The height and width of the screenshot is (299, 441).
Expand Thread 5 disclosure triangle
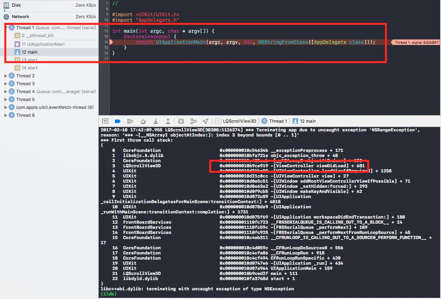(x=6, y=99)
